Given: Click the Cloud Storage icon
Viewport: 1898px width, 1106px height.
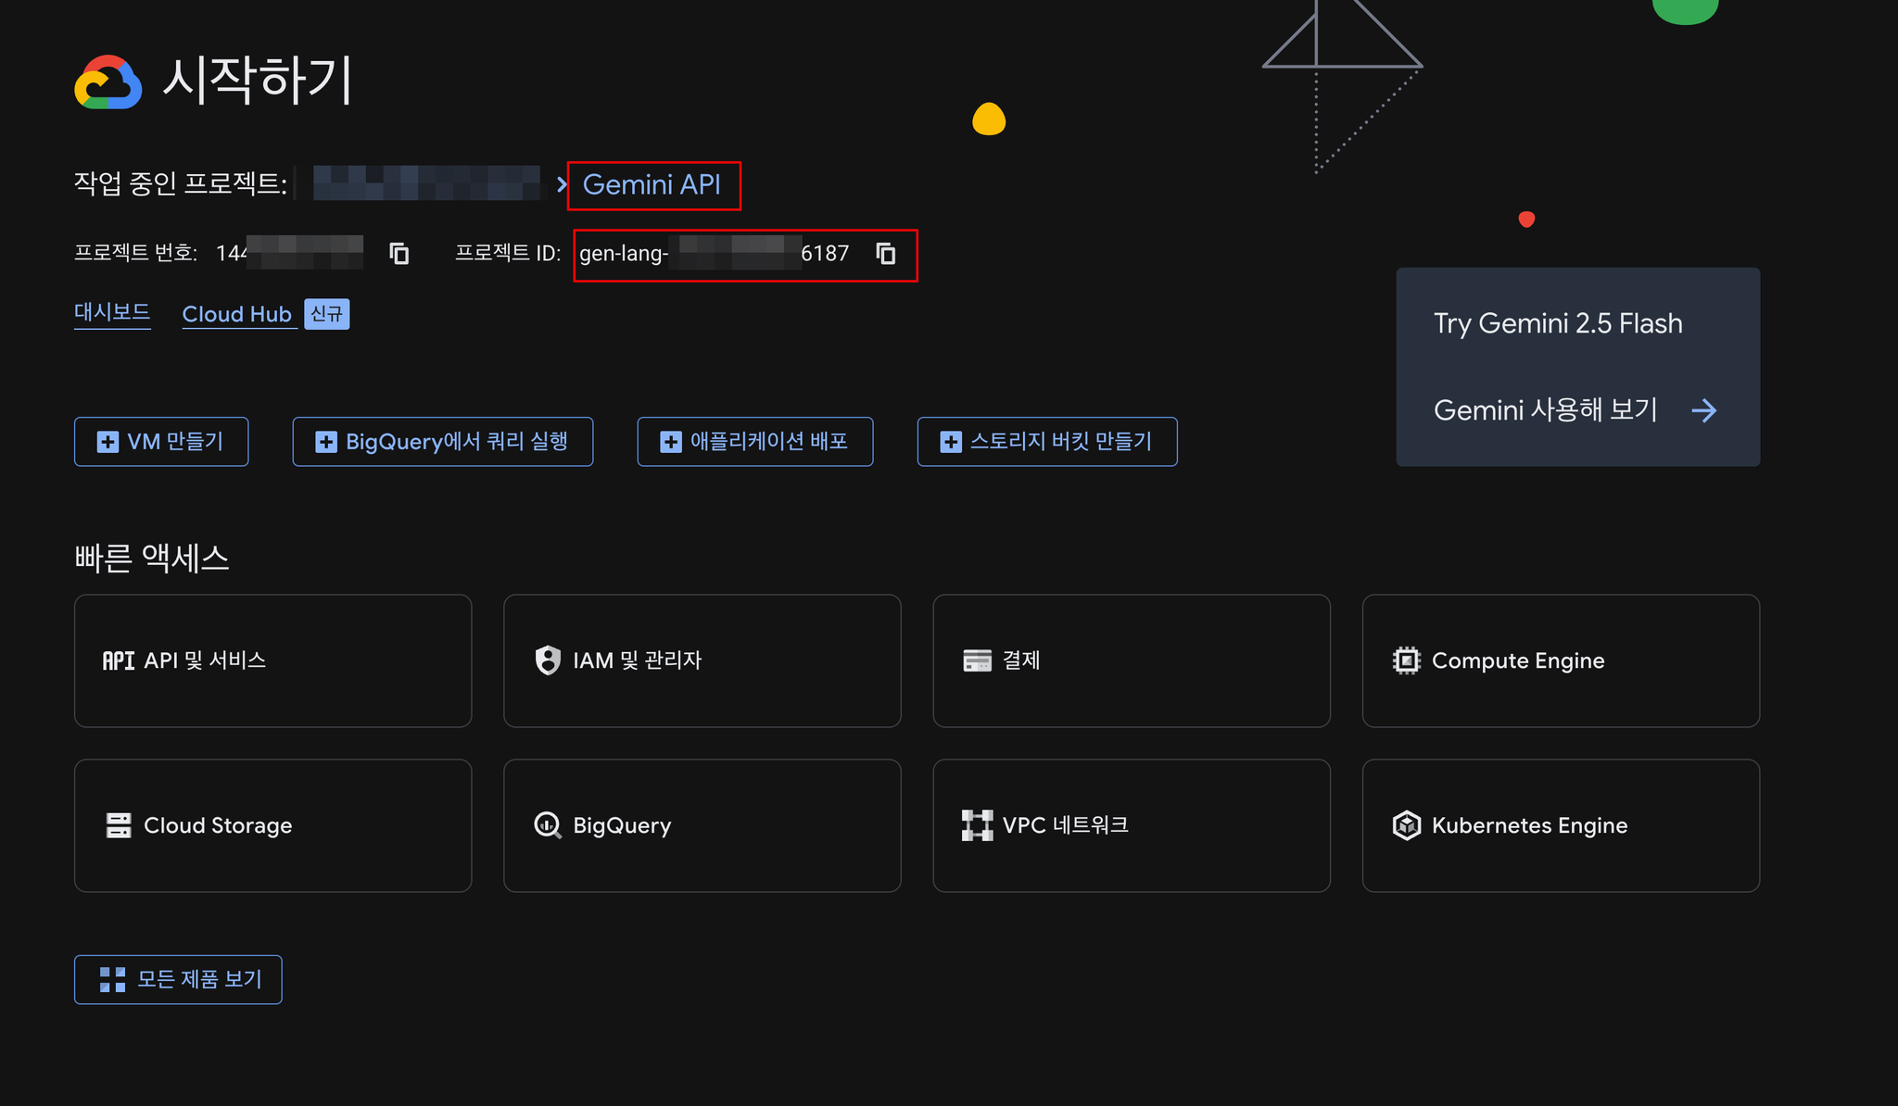Looking at the screenshot, I should point(119,825).
